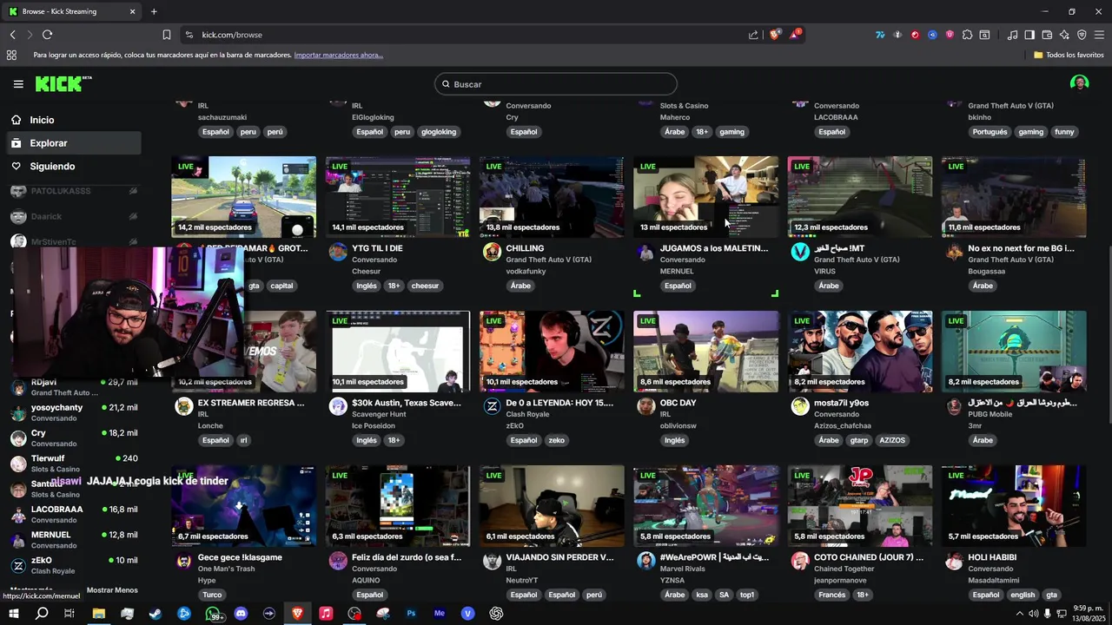Viewport: 1112px width, 625px height.
Task: Filter by the Francés tag
Action: pyautogui.click(x=831, y=595)
